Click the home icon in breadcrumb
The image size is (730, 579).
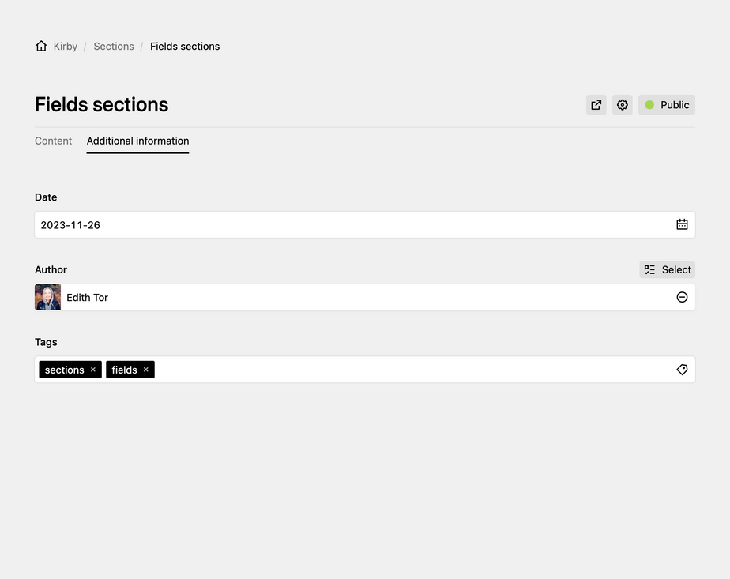click(x=41, y=47)
